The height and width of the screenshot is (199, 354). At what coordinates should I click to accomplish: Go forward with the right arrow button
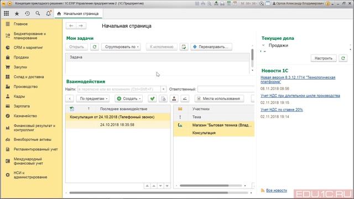click(x=81, y=26)
